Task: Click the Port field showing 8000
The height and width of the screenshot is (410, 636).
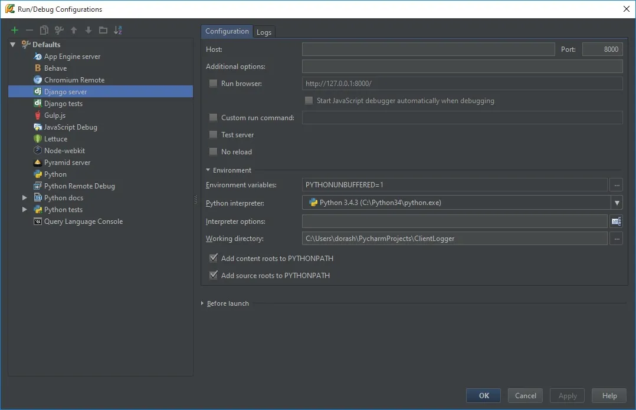Action: (x=602, y=49)
